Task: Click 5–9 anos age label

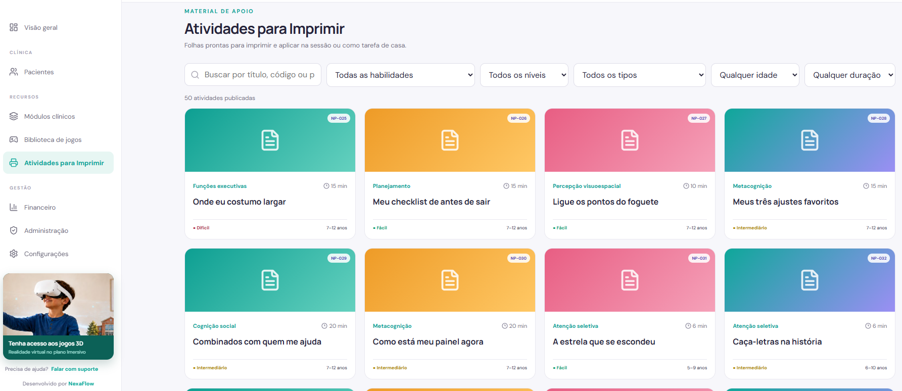Action: pyautogui.click(x=697, y=368)
